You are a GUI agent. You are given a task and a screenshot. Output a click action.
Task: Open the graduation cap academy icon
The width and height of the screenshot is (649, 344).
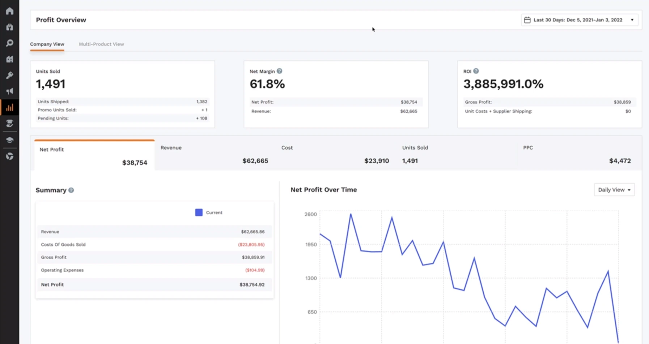(10, 140)
